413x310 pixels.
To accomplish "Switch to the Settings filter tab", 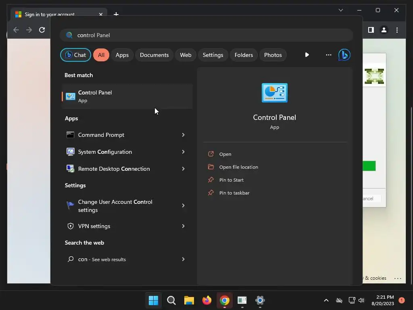I will (213, 55).
